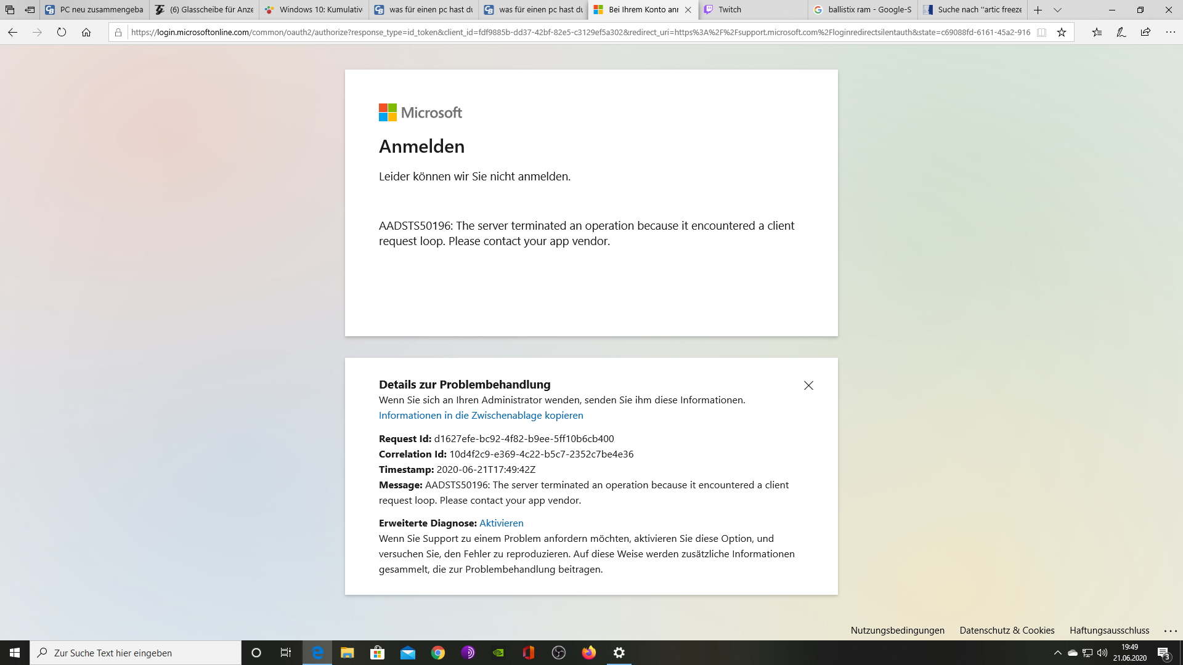
Task: Open Datenschutz & Cookies footer link
Action: 1007,631
